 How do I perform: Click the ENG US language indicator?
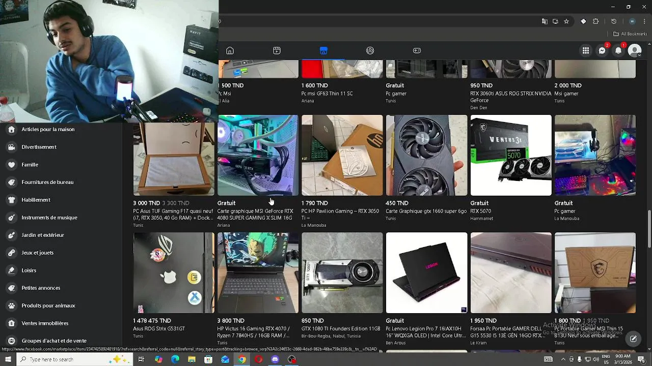click(x=606, y=359)
